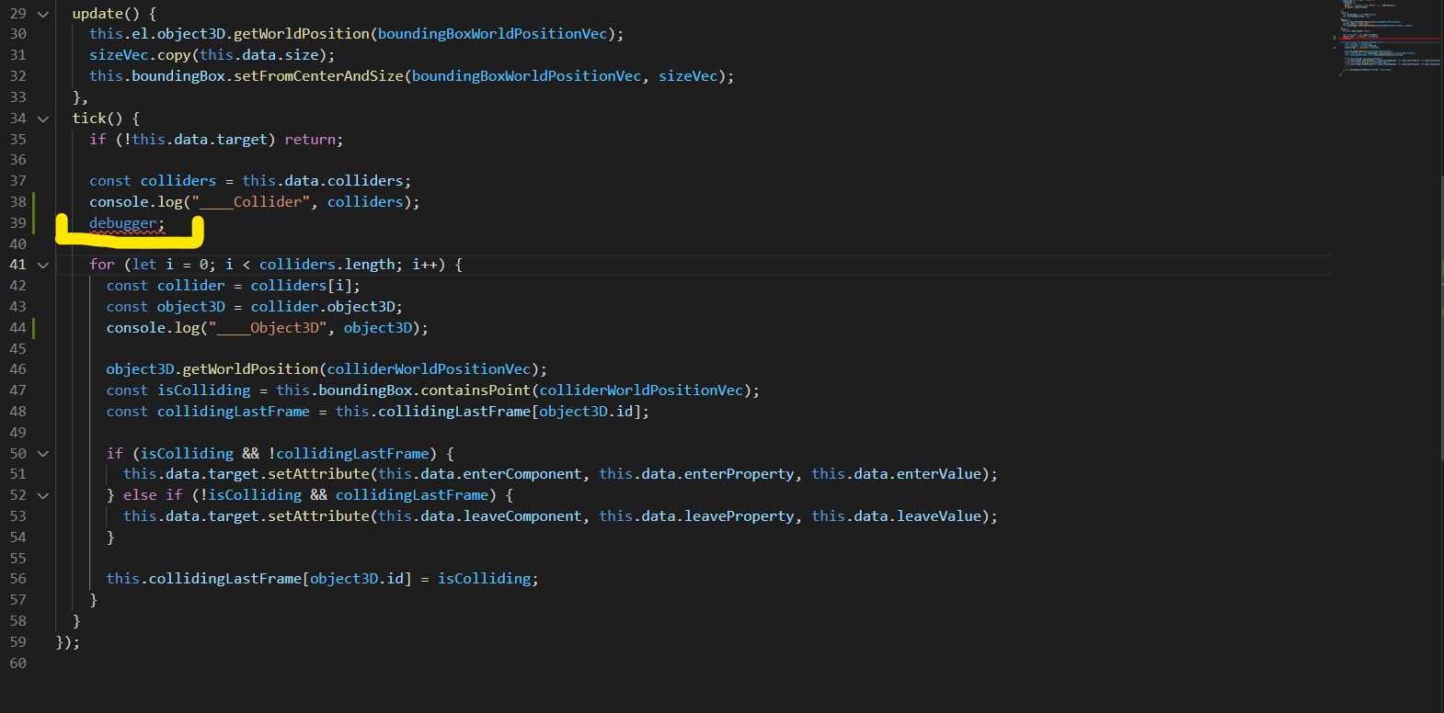Image resolution: width=1444 pixels, height=713 pixels.
Task: Select line number 44 in the gutter
Action: tap(18, 328)
